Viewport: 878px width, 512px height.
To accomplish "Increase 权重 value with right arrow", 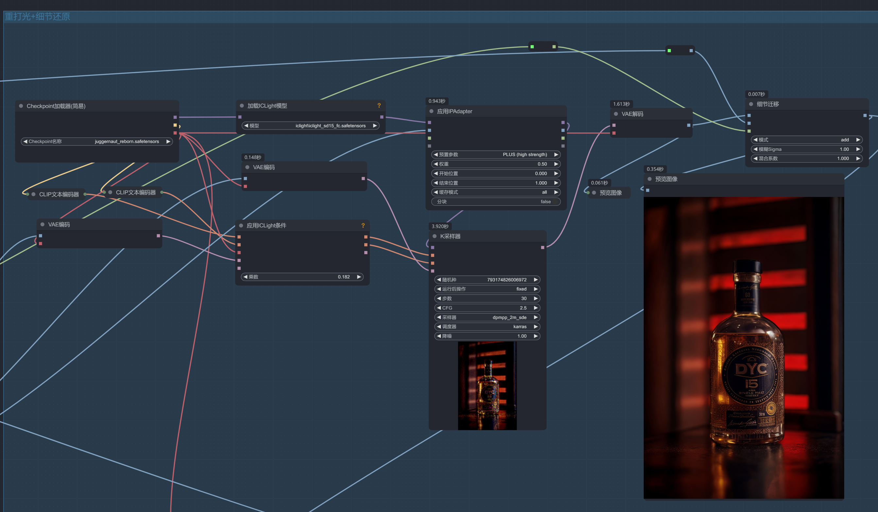I will point(556,164).
